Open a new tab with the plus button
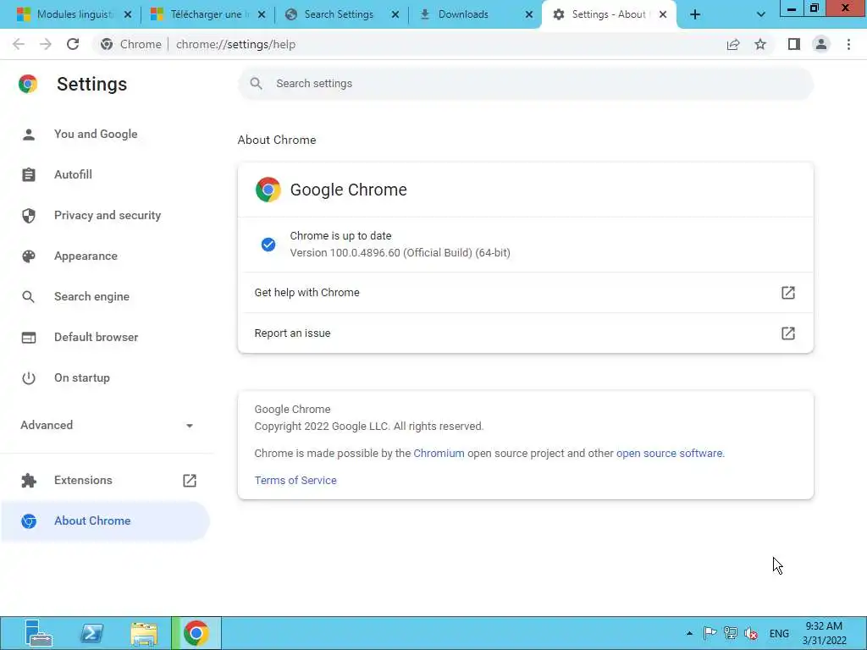Screen dimensions: 867x650 695,14
